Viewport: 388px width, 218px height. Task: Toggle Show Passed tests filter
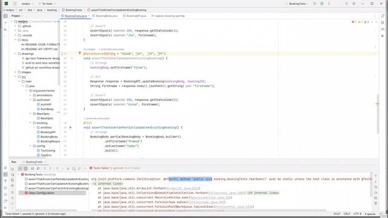pyautogui.click(x=20, y=168)
